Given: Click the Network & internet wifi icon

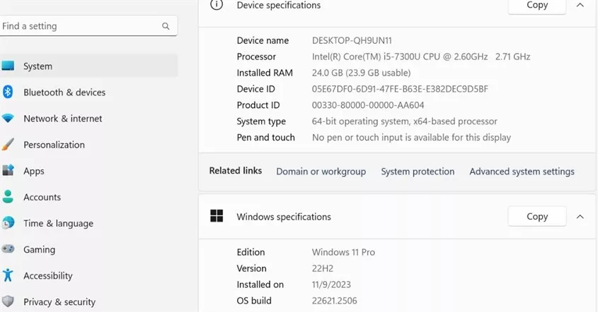Looking at the screenshot, I should point(8,119).
